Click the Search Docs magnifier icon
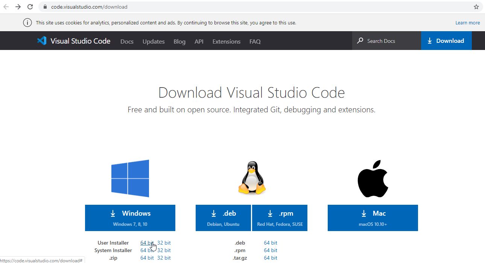The height and width of the screenshot is (263, 485). tap(360, 41)
